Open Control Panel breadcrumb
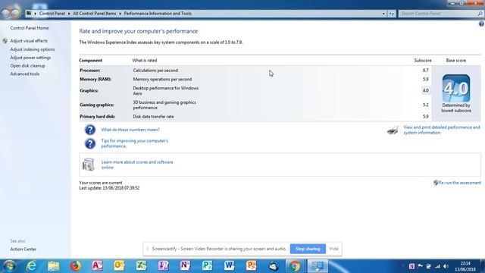 pyautogui.click(x=52, y=14)
